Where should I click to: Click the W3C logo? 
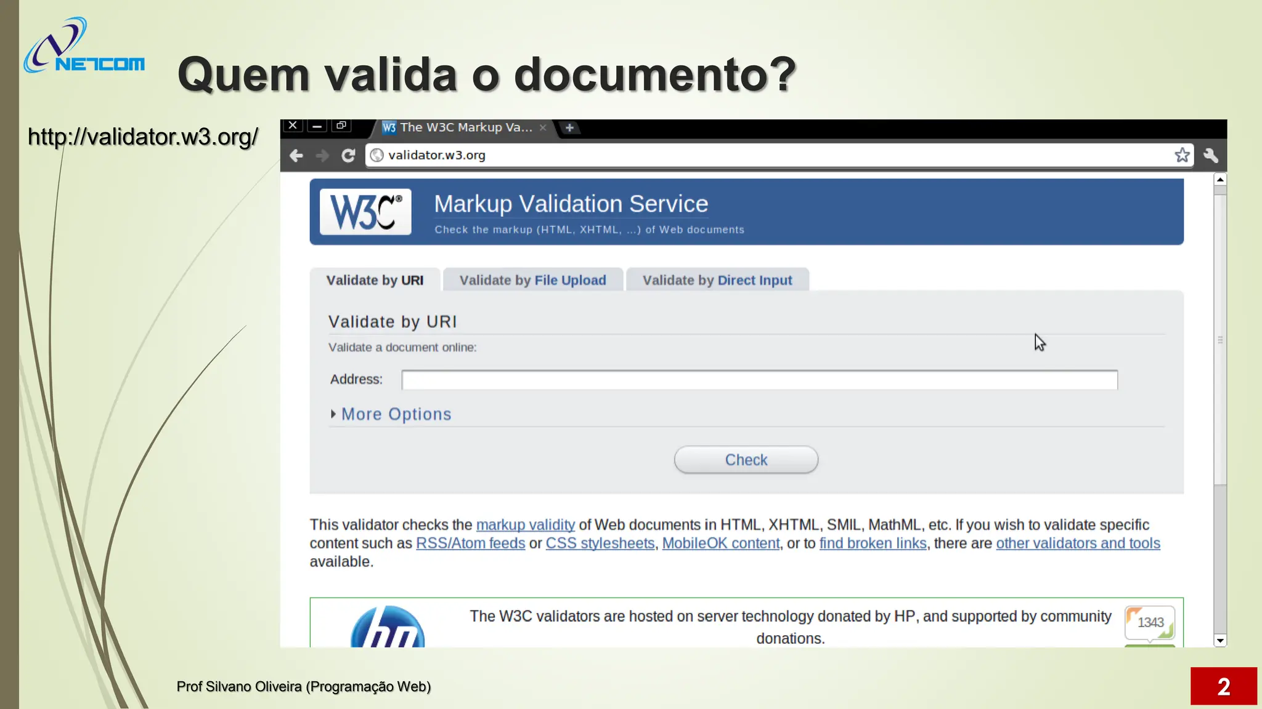[365, 212]
